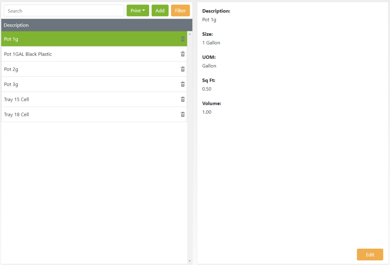Open the Print dropdown menu
390x265 pixels.
[x=137, y=11]
